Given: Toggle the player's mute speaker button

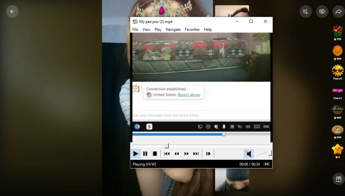Looking at the screenshot, I should click(248, 154).
